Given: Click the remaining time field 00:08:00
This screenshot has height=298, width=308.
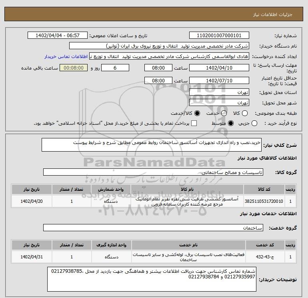Looking at the screenshot, I should tap(74, 68).
